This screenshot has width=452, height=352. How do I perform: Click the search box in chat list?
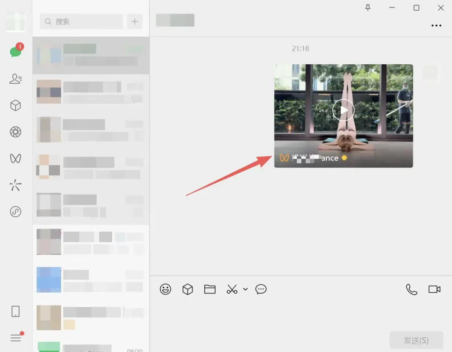(81, 22)
